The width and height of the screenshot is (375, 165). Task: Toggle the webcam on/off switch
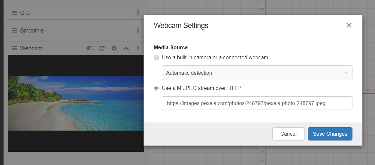[90, 48]
